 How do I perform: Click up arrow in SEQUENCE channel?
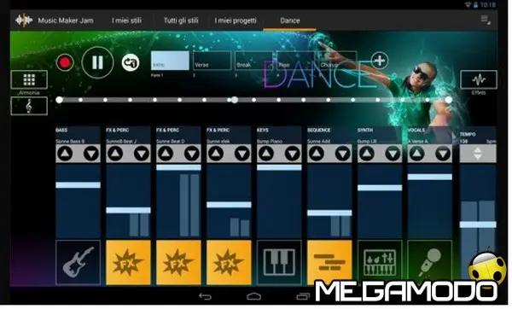317,153
